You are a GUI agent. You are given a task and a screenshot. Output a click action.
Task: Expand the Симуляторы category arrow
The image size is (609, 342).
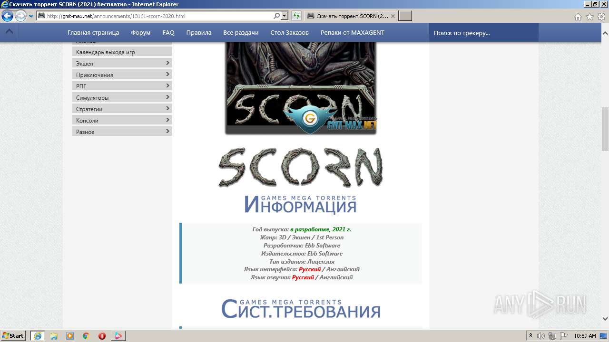(167, 97)
